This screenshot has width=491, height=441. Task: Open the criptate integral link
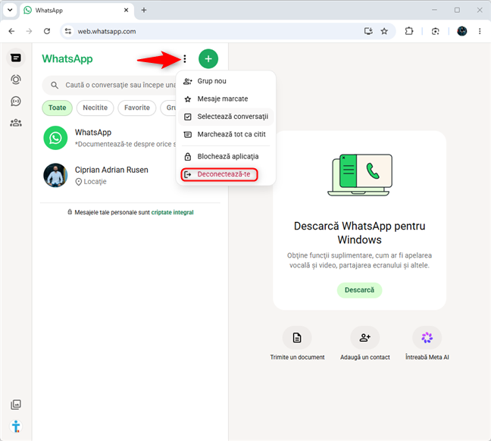click(172, 212)
